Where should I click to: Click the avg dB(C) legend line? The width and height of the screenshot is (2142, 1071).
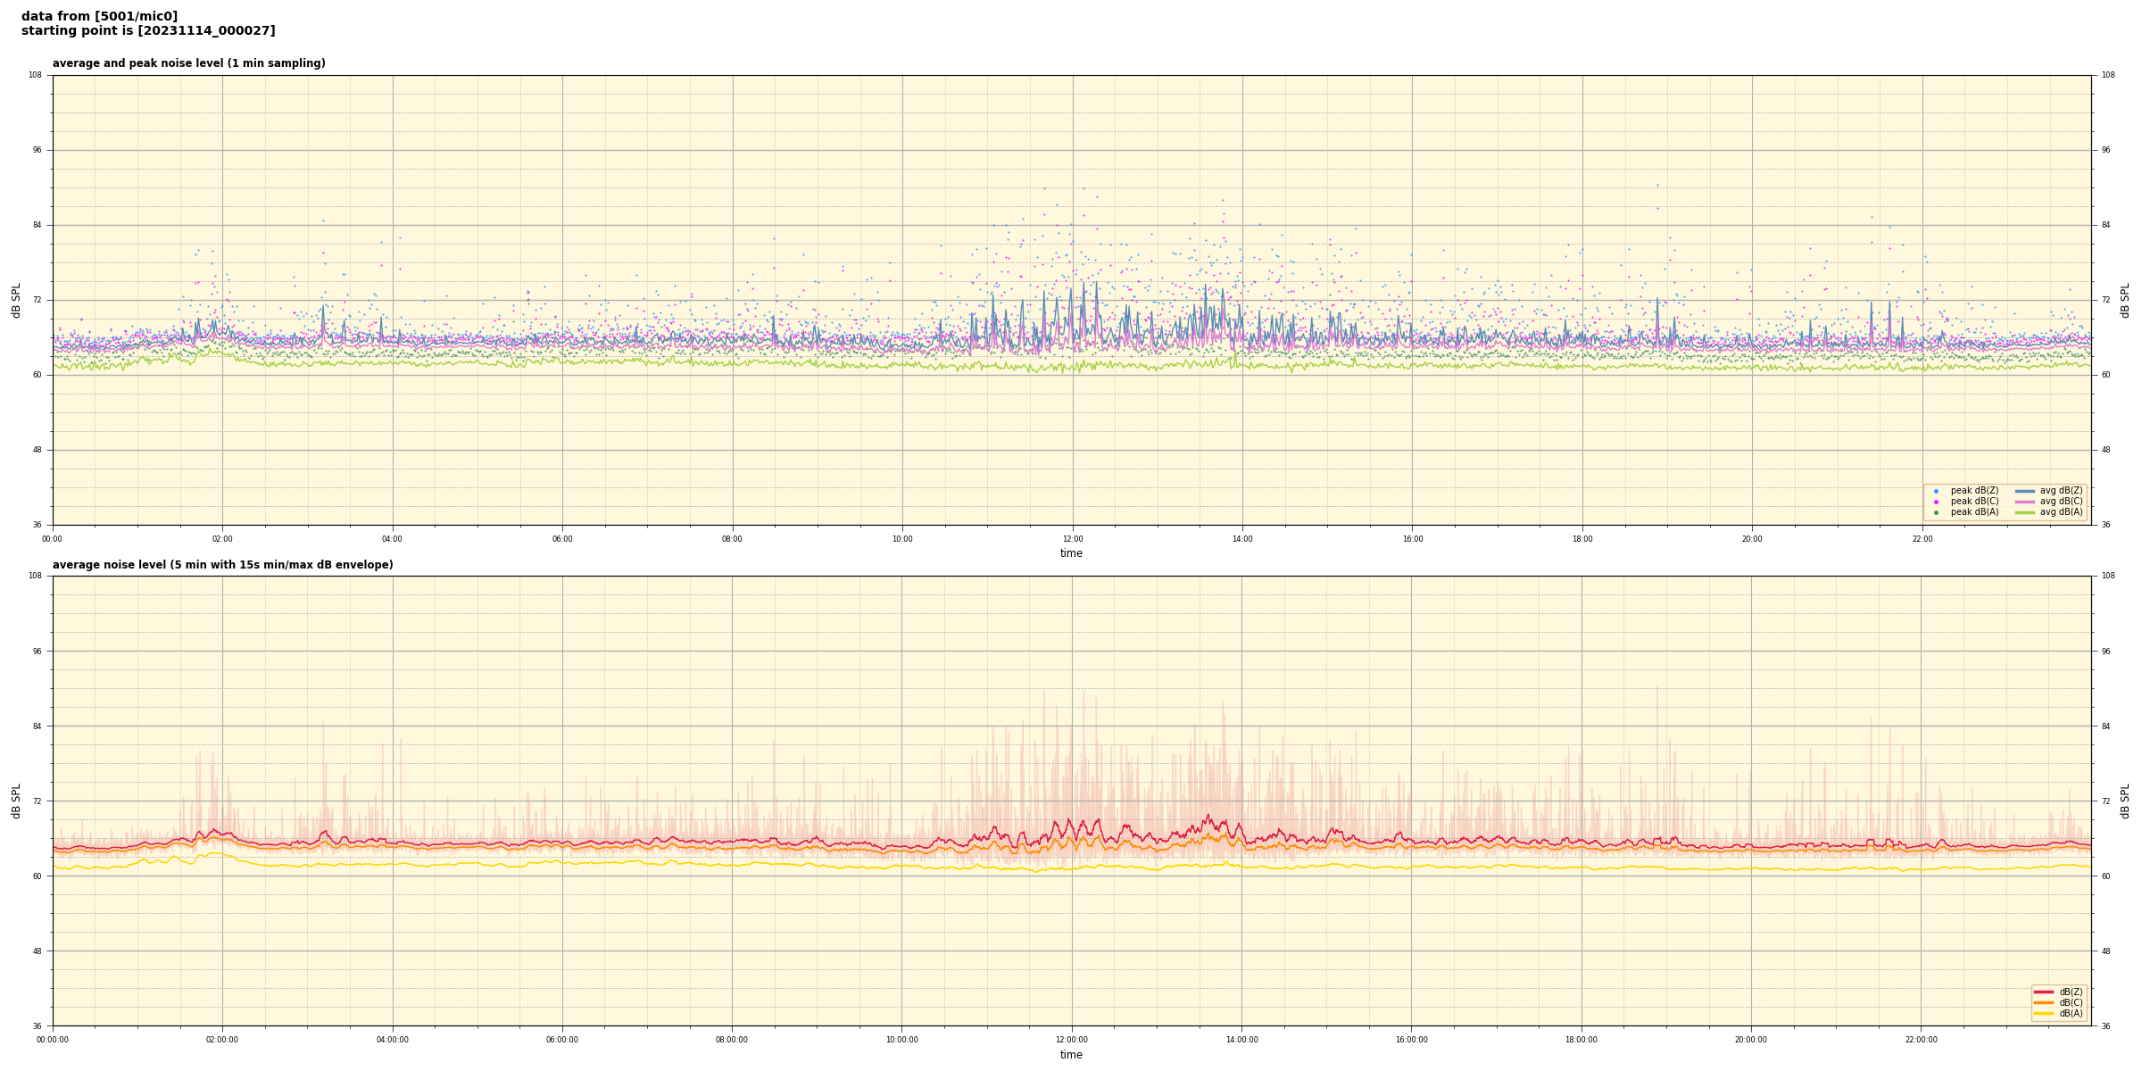click(2025, 502)
